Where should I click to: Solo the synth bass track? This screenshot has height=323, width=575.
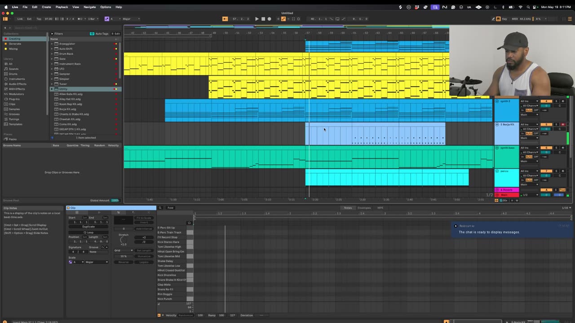(x=556, y=148)
